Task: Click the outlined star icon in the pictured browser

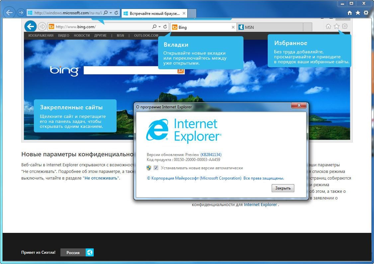Action: (336, 26)
